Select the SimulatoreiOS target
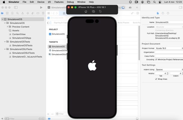The width and height of the screenshot is (183, 120). [57, 47]
